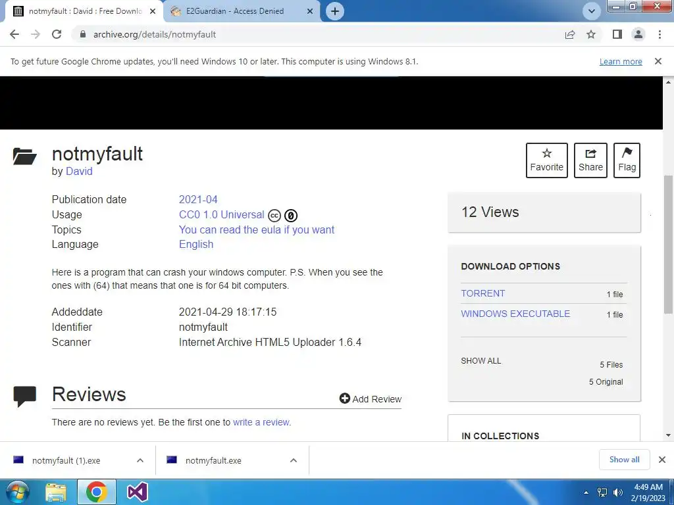Screen dimensions: 674x505
Task: Click '5 Original' text
Action: tap(606, 382)
